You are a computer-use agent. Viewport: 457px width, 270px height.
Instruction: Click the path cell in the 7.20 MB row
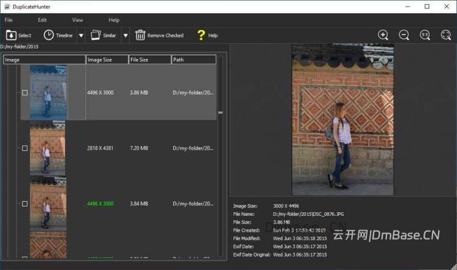tap(193, 148)
